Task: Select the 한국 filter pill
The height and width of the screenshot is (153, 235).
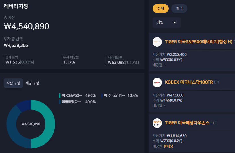Action: pos(179,8)
